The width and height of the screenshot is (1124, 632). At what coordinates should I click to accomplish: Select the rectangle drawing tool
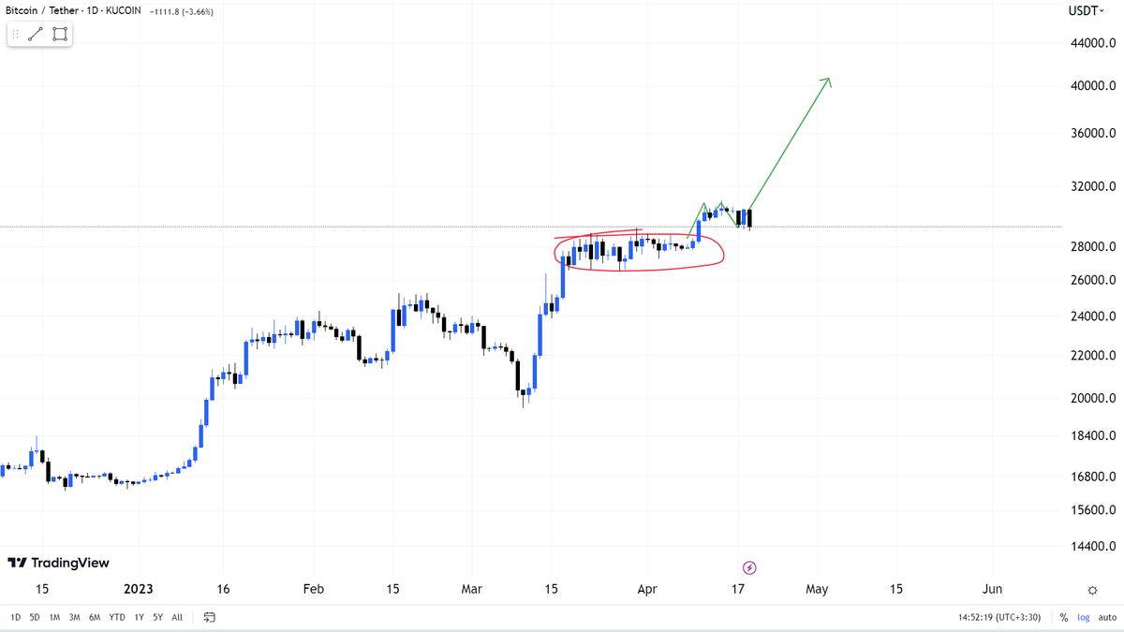[x=60, y=35]
